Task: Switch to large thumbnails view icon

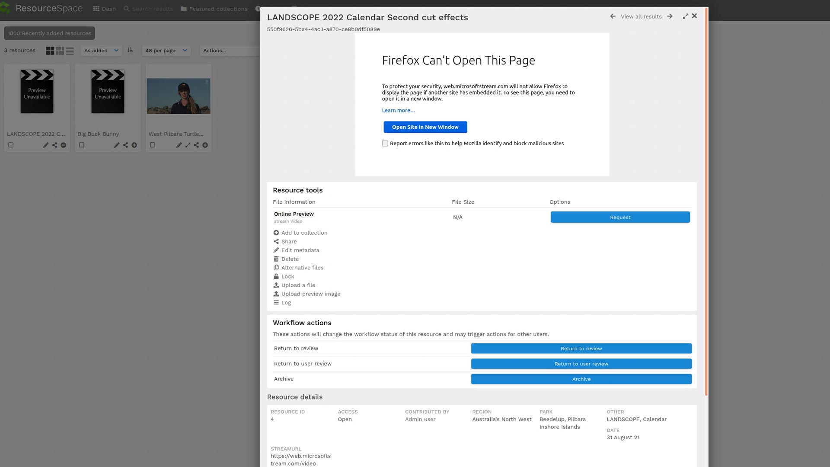Action: click(50, 51)
